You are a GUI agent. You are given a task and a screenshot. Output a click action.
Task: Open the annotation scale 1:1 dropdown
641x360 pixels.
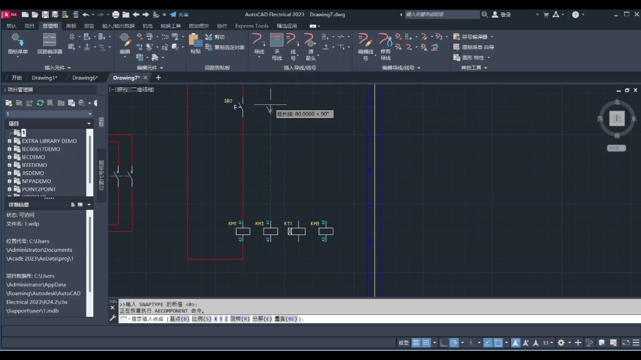point(548,343)
